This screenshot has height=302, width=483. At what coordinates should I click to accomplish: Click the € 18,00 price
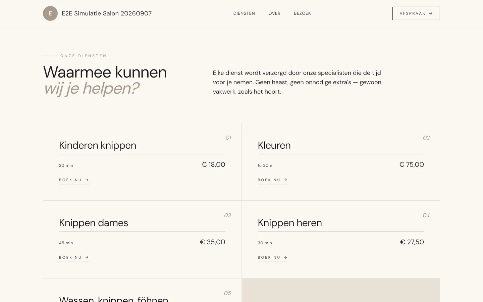coord(213,164)
